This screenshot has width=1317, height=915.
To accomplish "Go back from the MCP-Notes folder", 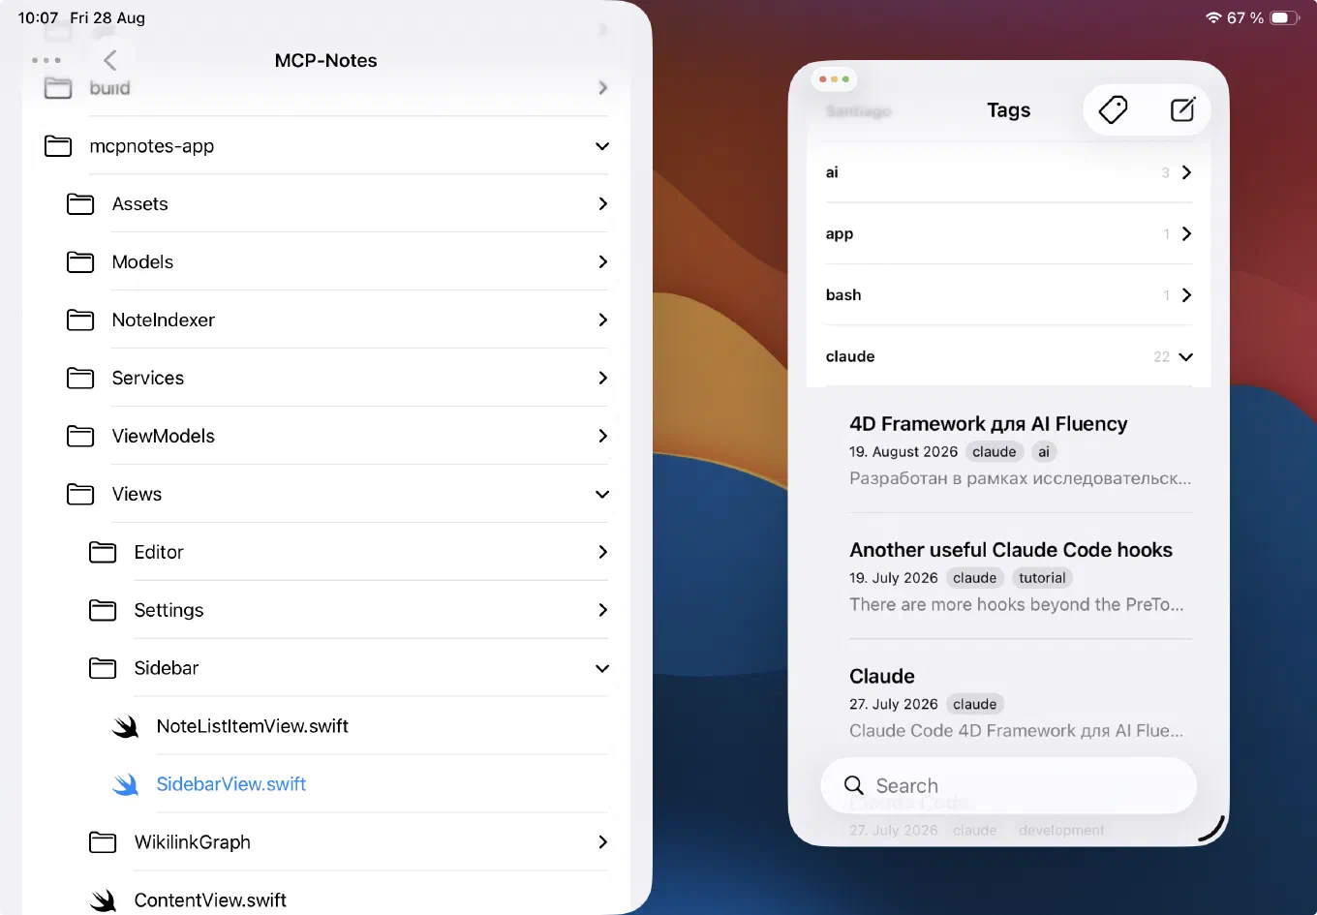I will tap(110, 60).
